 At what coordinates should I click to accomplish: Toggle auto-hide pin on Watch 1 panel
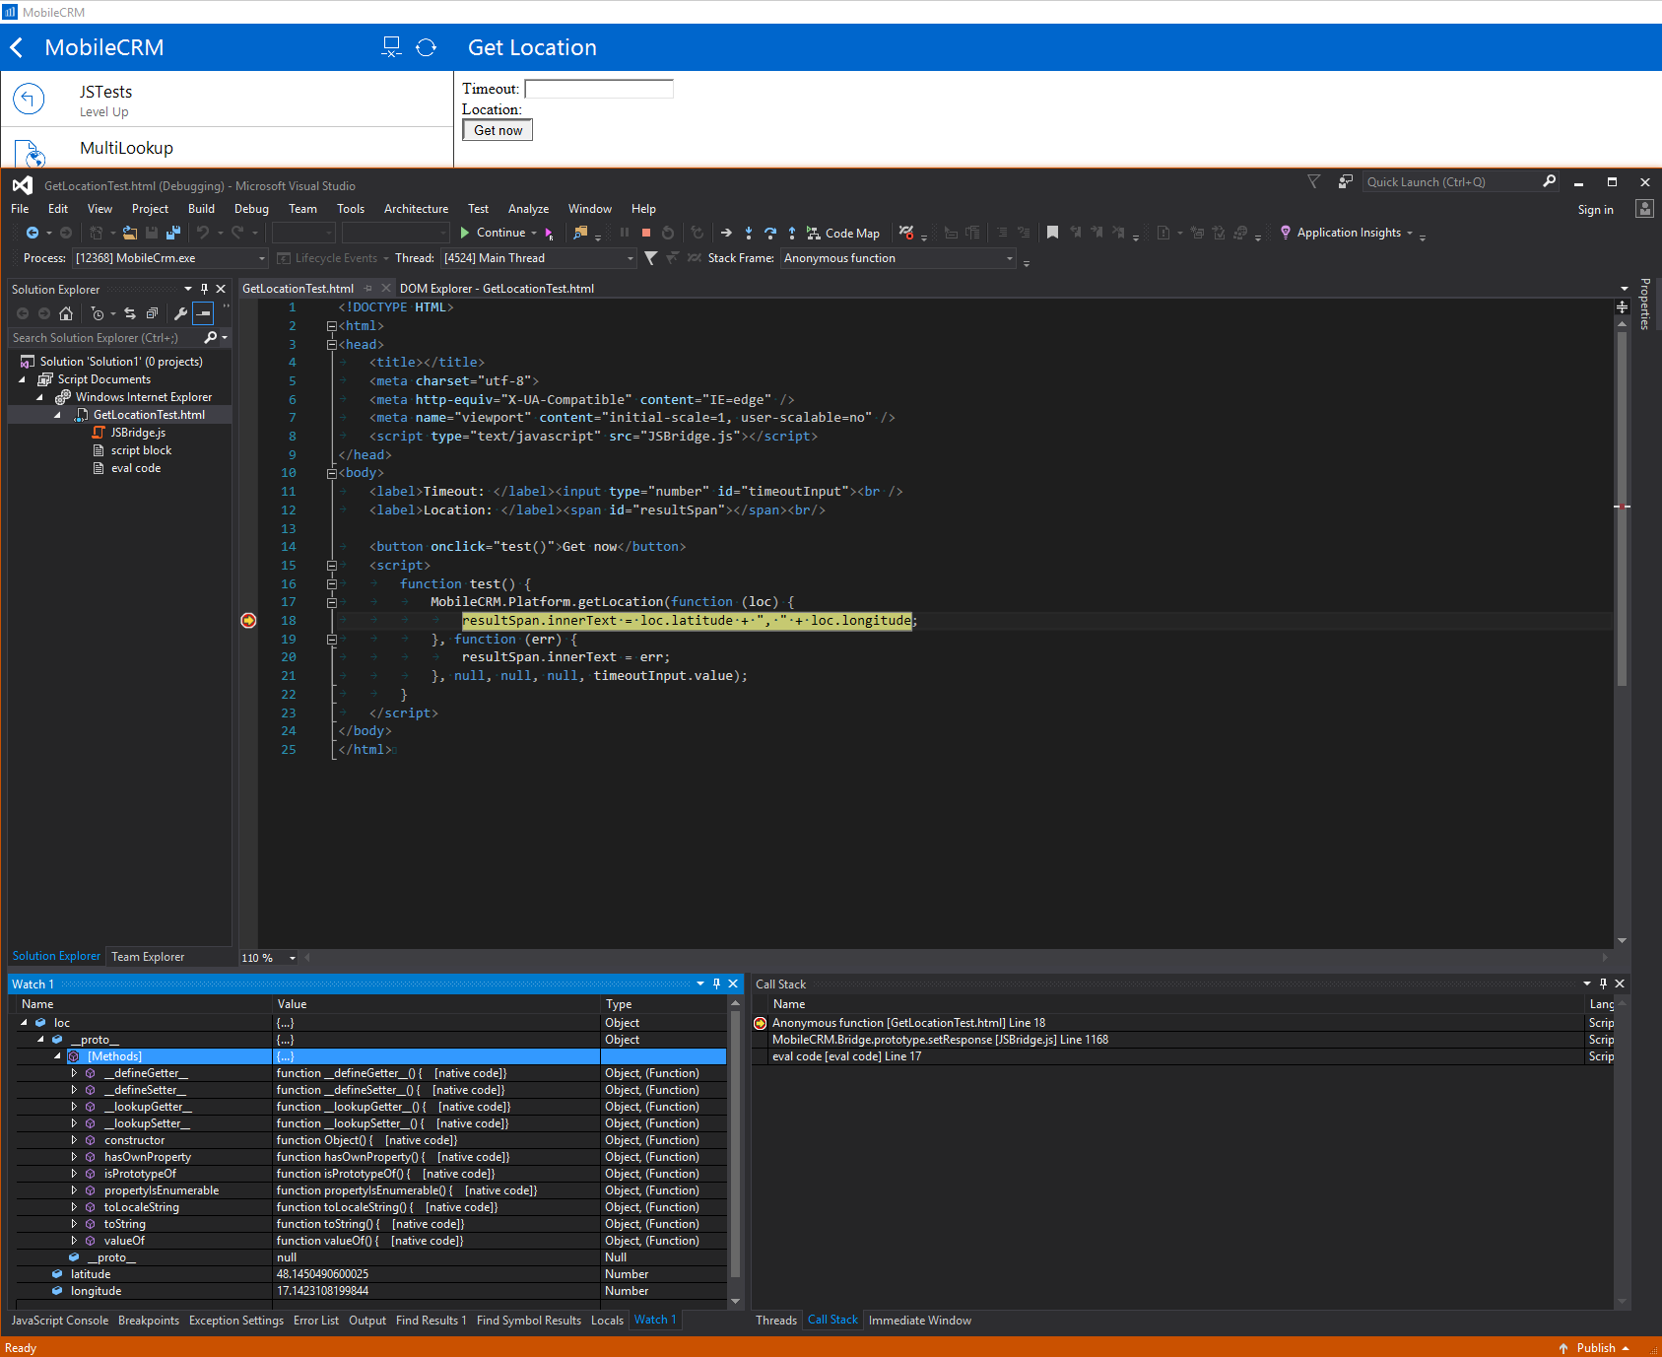click(716, 984)
